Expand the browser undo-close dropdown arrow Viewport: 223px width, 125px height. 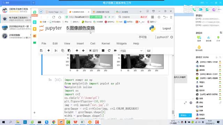click(x=167, y=17)
